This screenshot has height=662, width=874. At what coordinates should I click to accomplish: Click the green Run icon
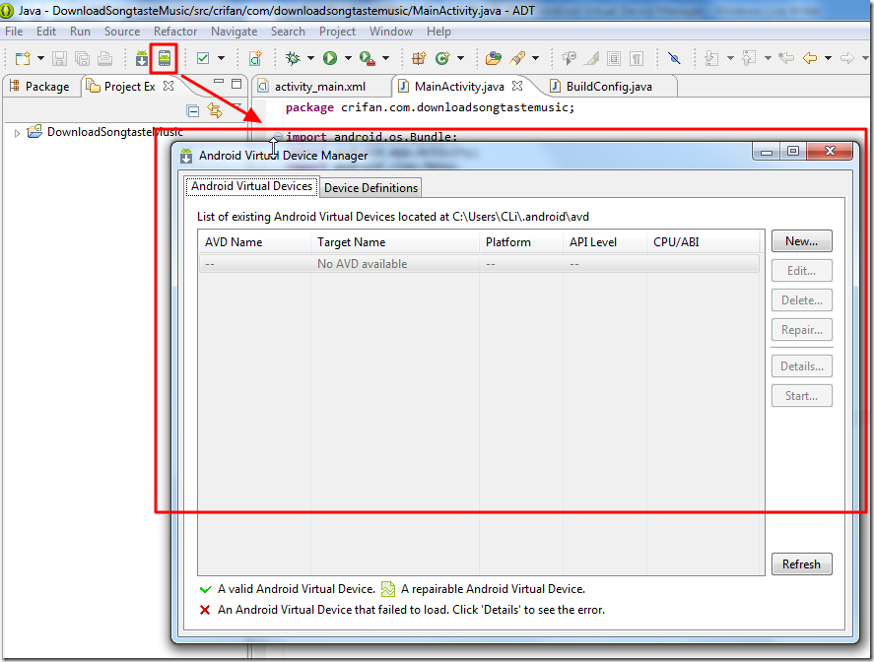(330, 58)
